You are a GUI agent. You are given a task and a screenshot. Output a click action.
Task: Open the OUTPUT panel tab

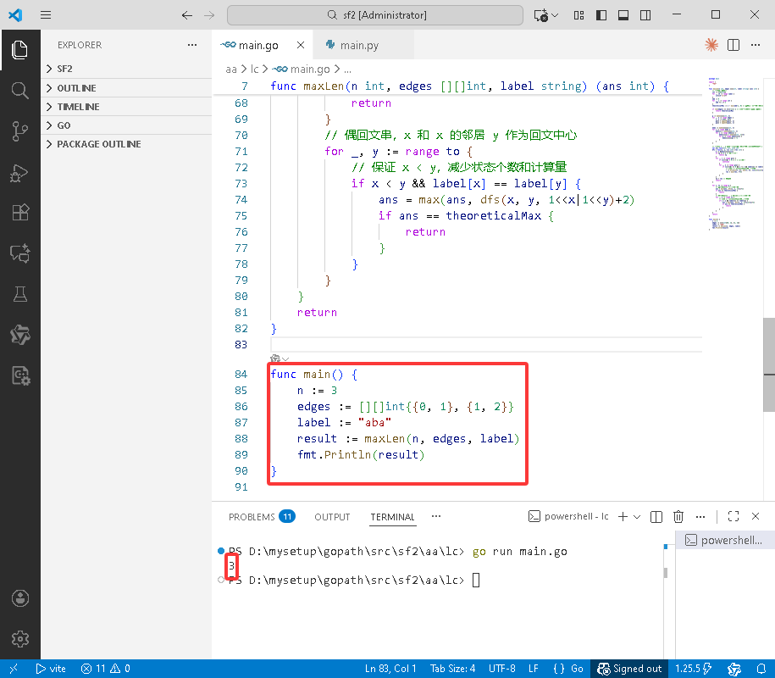point(332,517)
